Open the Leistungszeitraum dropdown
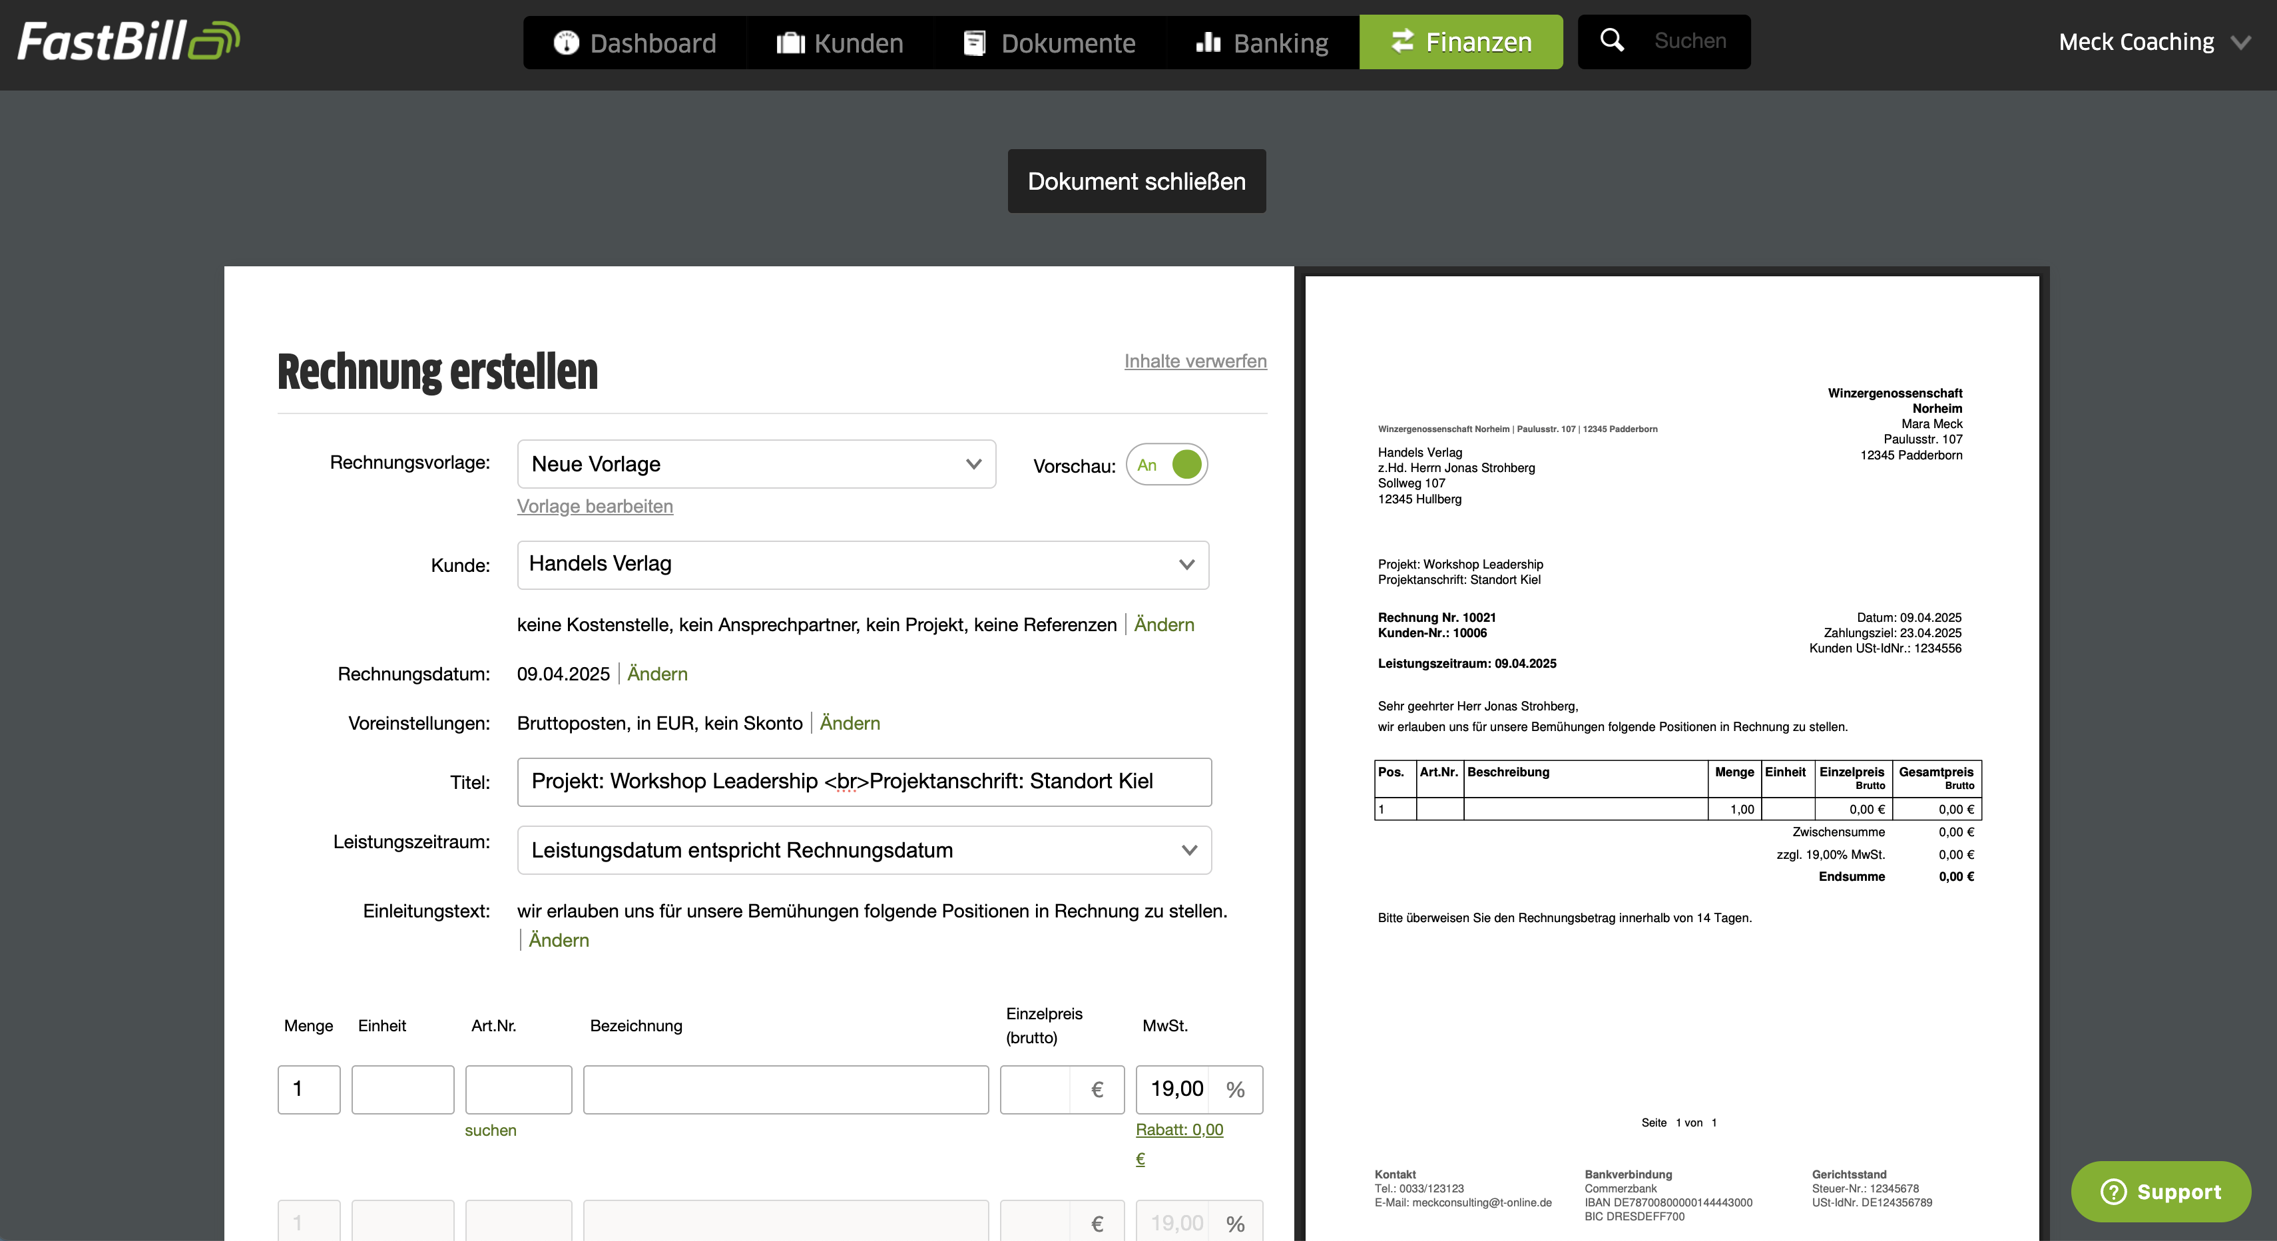 coord(864,850)
